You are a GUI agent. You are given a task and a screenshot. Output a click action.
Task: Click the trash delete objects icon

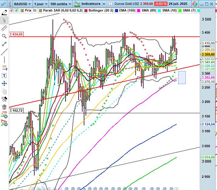click(4, 107)
